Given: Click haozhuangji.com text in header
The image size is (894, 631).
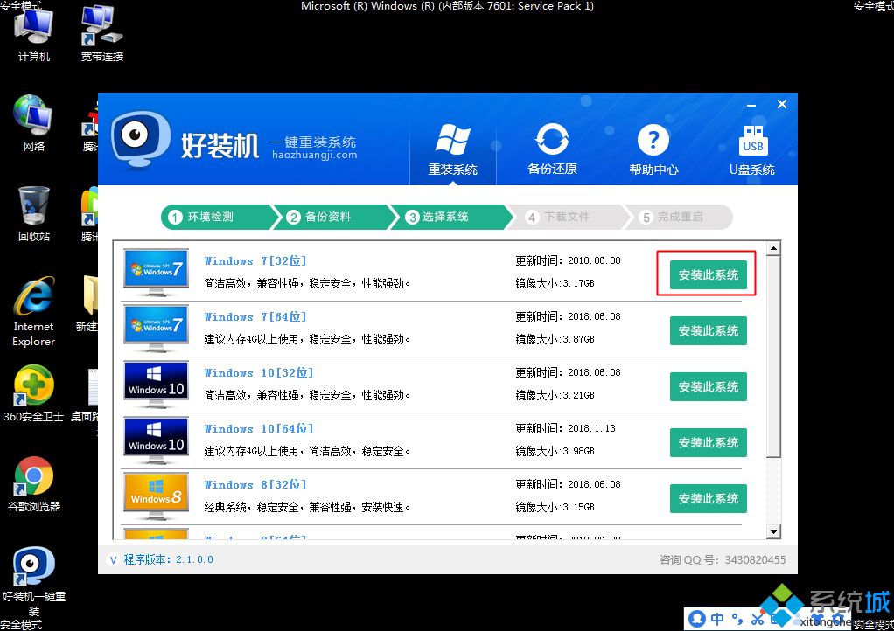Looking at the screenshot, I should 315,155.
